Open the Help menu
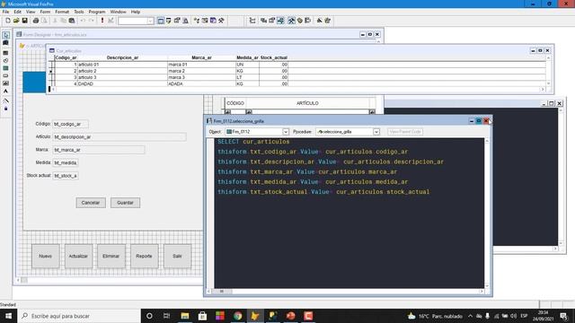 click(x=136, y=12)
